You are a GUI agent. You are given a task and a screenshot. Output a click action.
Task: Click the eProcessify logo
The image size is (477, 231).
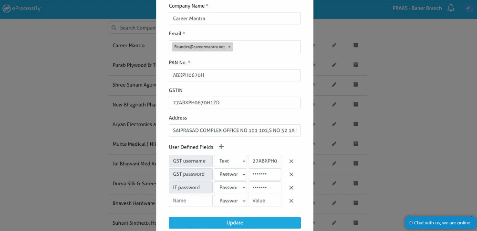tap(21, 9)
